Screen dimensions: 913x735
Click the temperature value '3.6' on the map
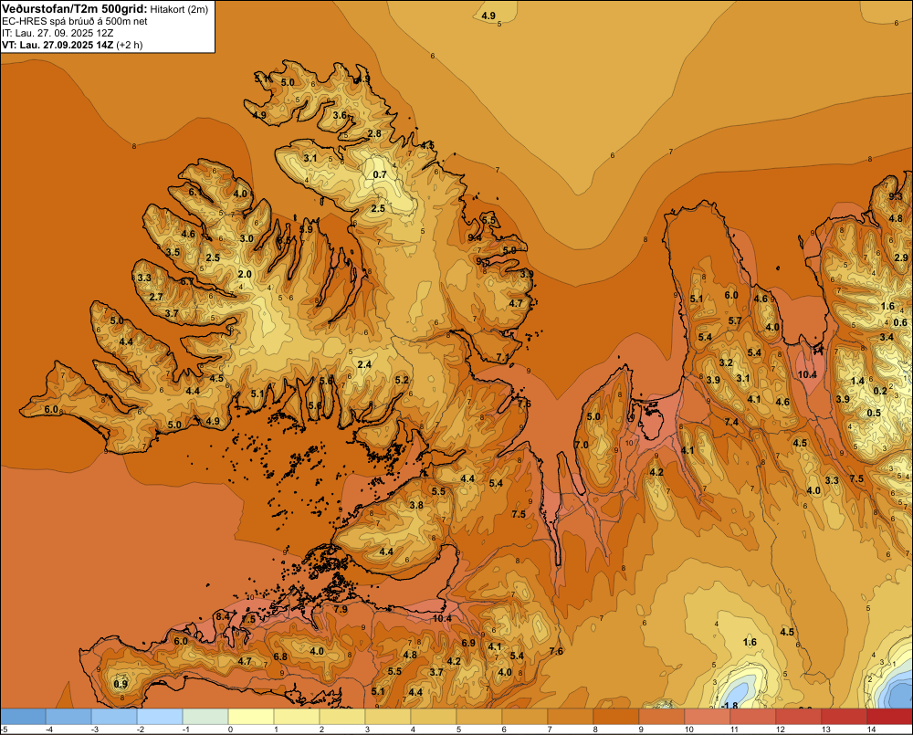340,115
